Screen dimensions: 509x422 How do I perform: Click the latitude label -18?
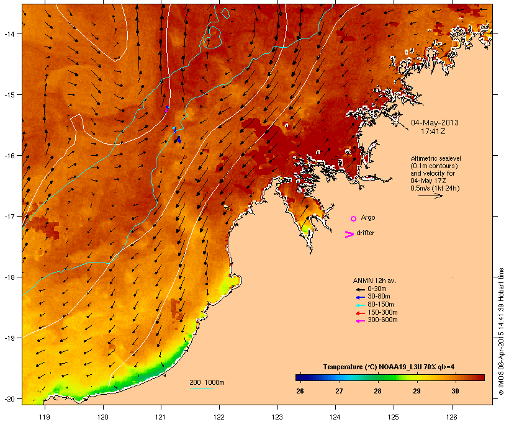(9, 277)
